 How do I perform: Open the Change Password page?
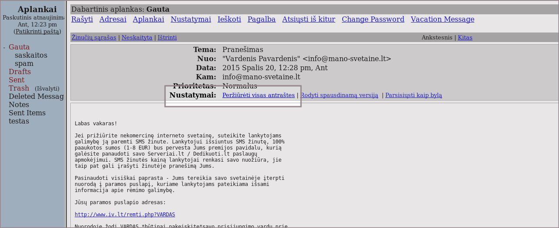[373, 20]
